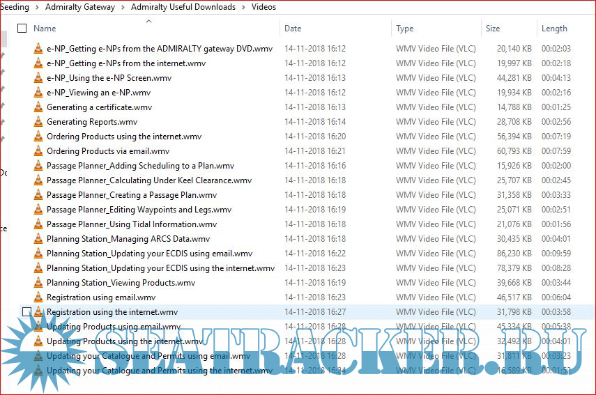Click VLC icon of Ordering Products via email.wmv

pyautogui.click(x=38, y=151)
